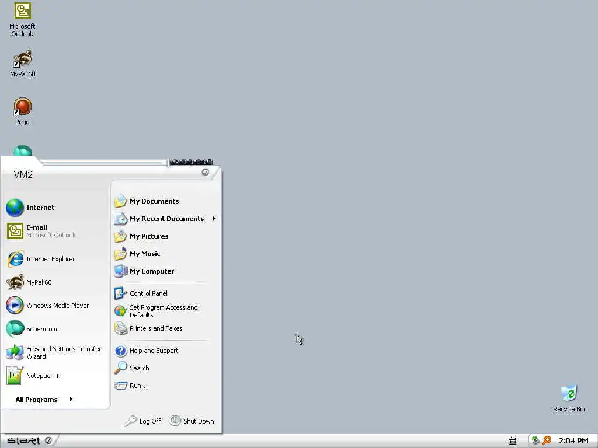Click the Printers and Faxes label
598x448 pixels.
[156, 328]
